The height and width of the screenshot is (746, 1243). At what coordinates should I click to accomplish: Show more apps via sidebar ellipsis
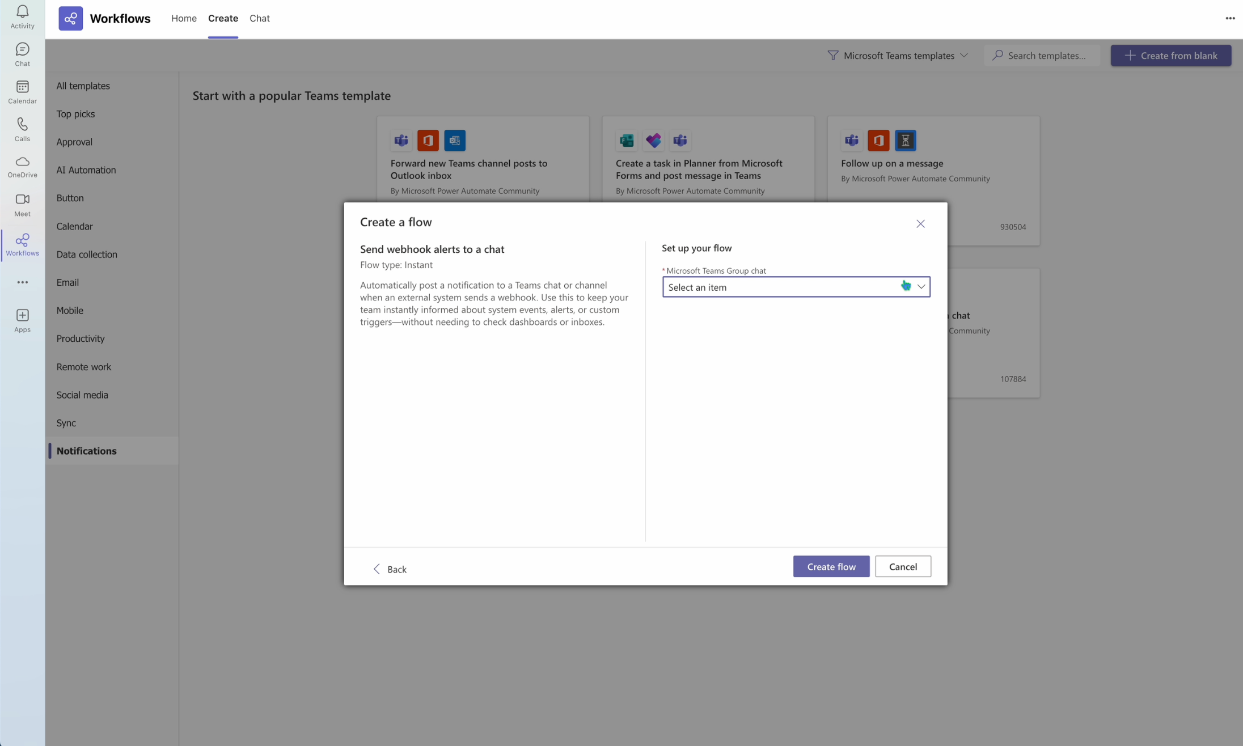[x=22, y=282]
